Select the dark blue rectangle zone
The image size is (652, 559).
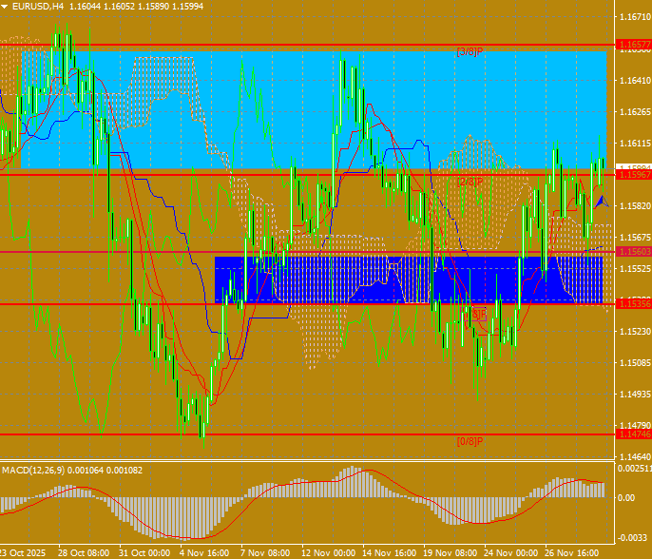click(409, 279)
